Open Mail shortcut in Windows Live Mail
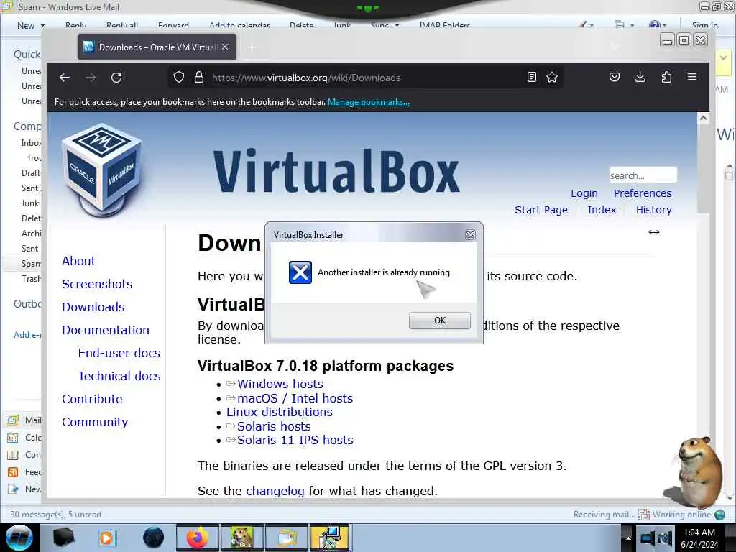This screenshot has width=736, height=552. point(24,420)
